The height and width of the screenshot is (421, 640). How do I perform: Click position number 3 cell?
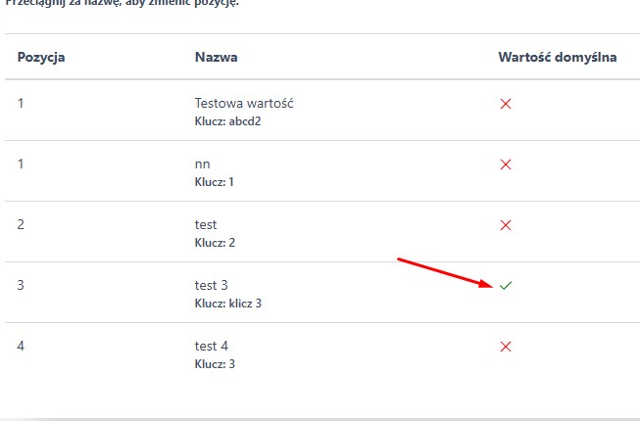[x=22, y=285]
